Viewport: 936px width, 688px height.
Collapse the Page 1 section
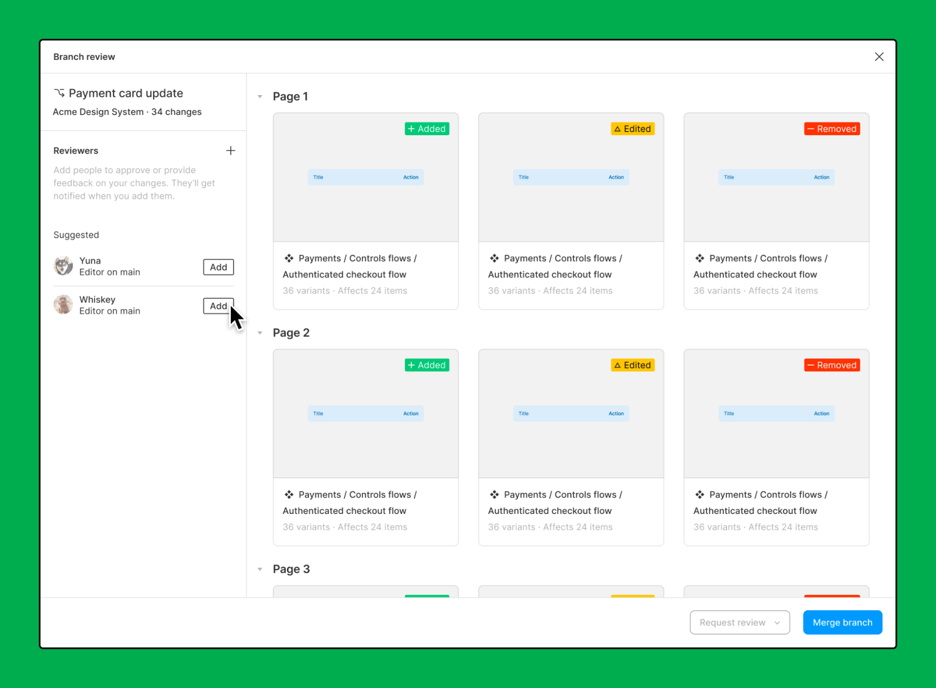point(262,96)
